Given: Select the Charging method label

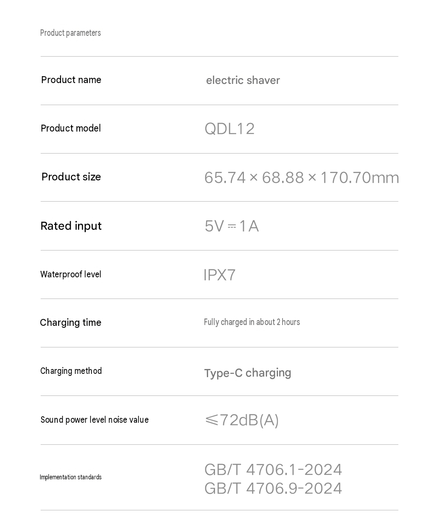Looking at the screenshot, I should click(x=71, y=371).
